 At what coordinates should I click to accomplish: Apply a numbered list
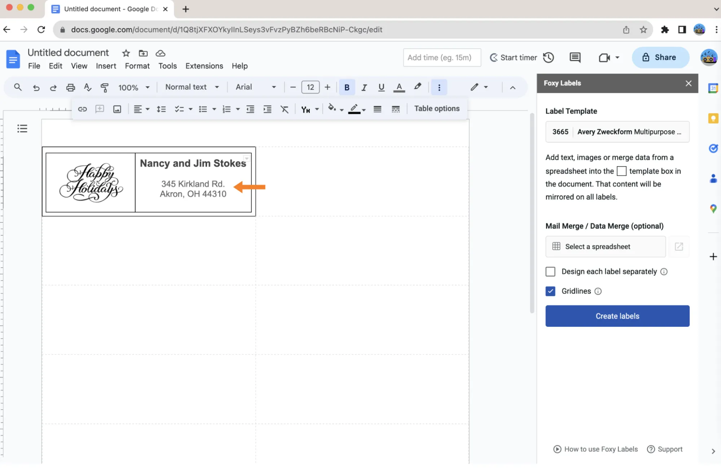227,109
